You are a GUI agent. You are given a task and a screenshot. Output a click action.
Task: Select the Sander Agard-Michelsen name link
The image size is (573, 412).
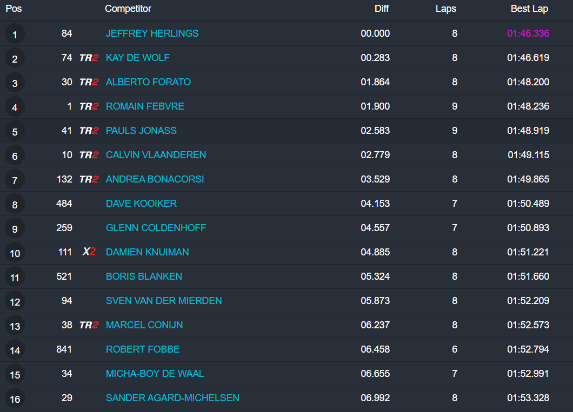pos(172,398)
